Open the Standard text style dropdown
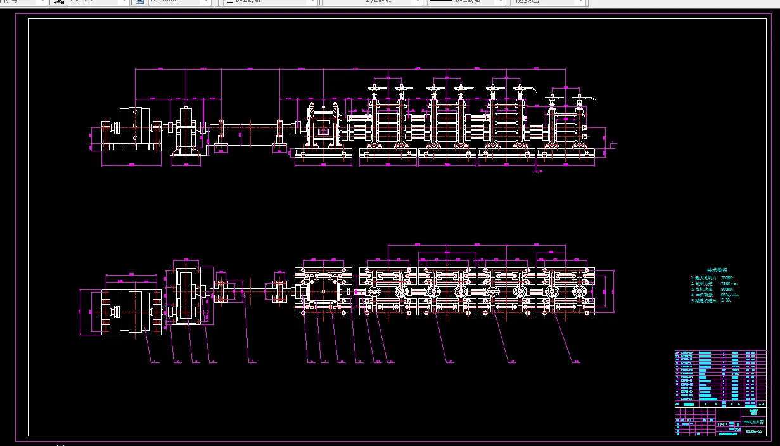The height and width of the screenshot is (446, 780). point(179,2)
